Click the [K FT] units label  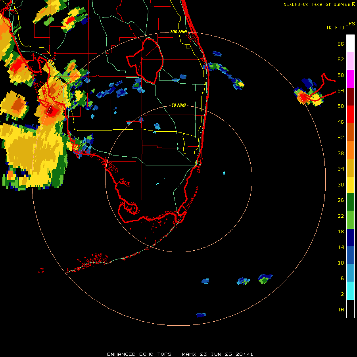[335, 27]
